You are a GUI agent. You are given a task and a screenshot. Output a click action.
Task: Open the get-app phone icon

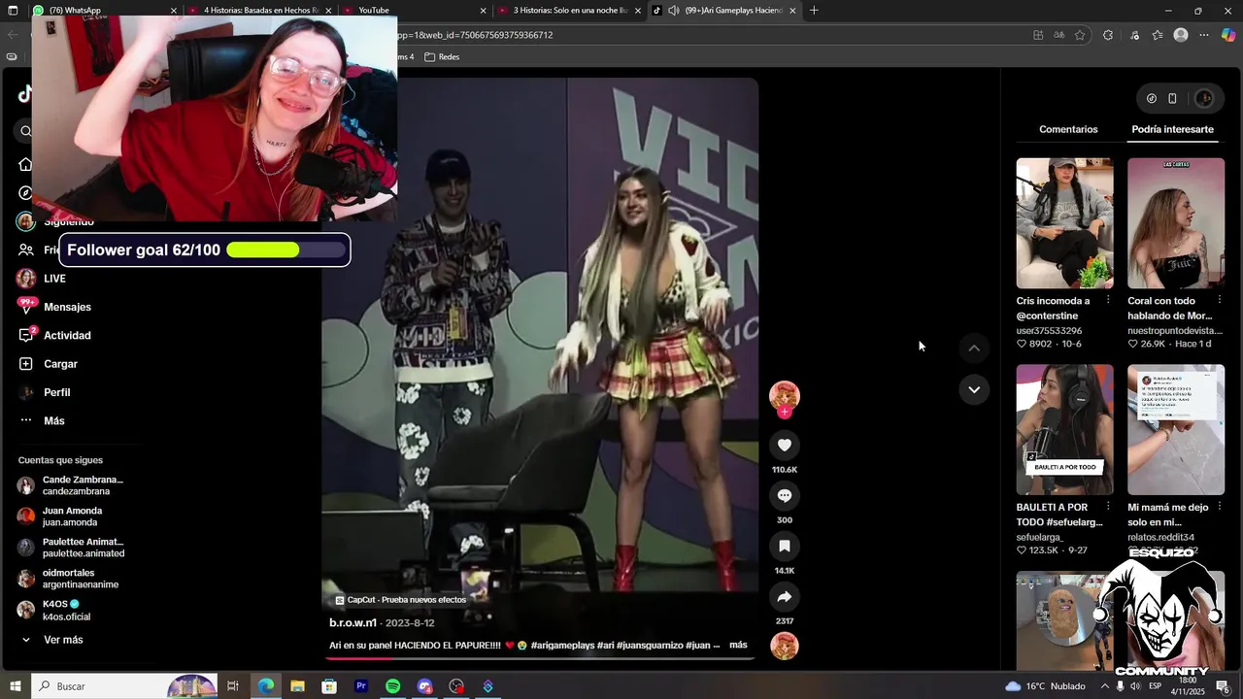(x=1172, y=98)
